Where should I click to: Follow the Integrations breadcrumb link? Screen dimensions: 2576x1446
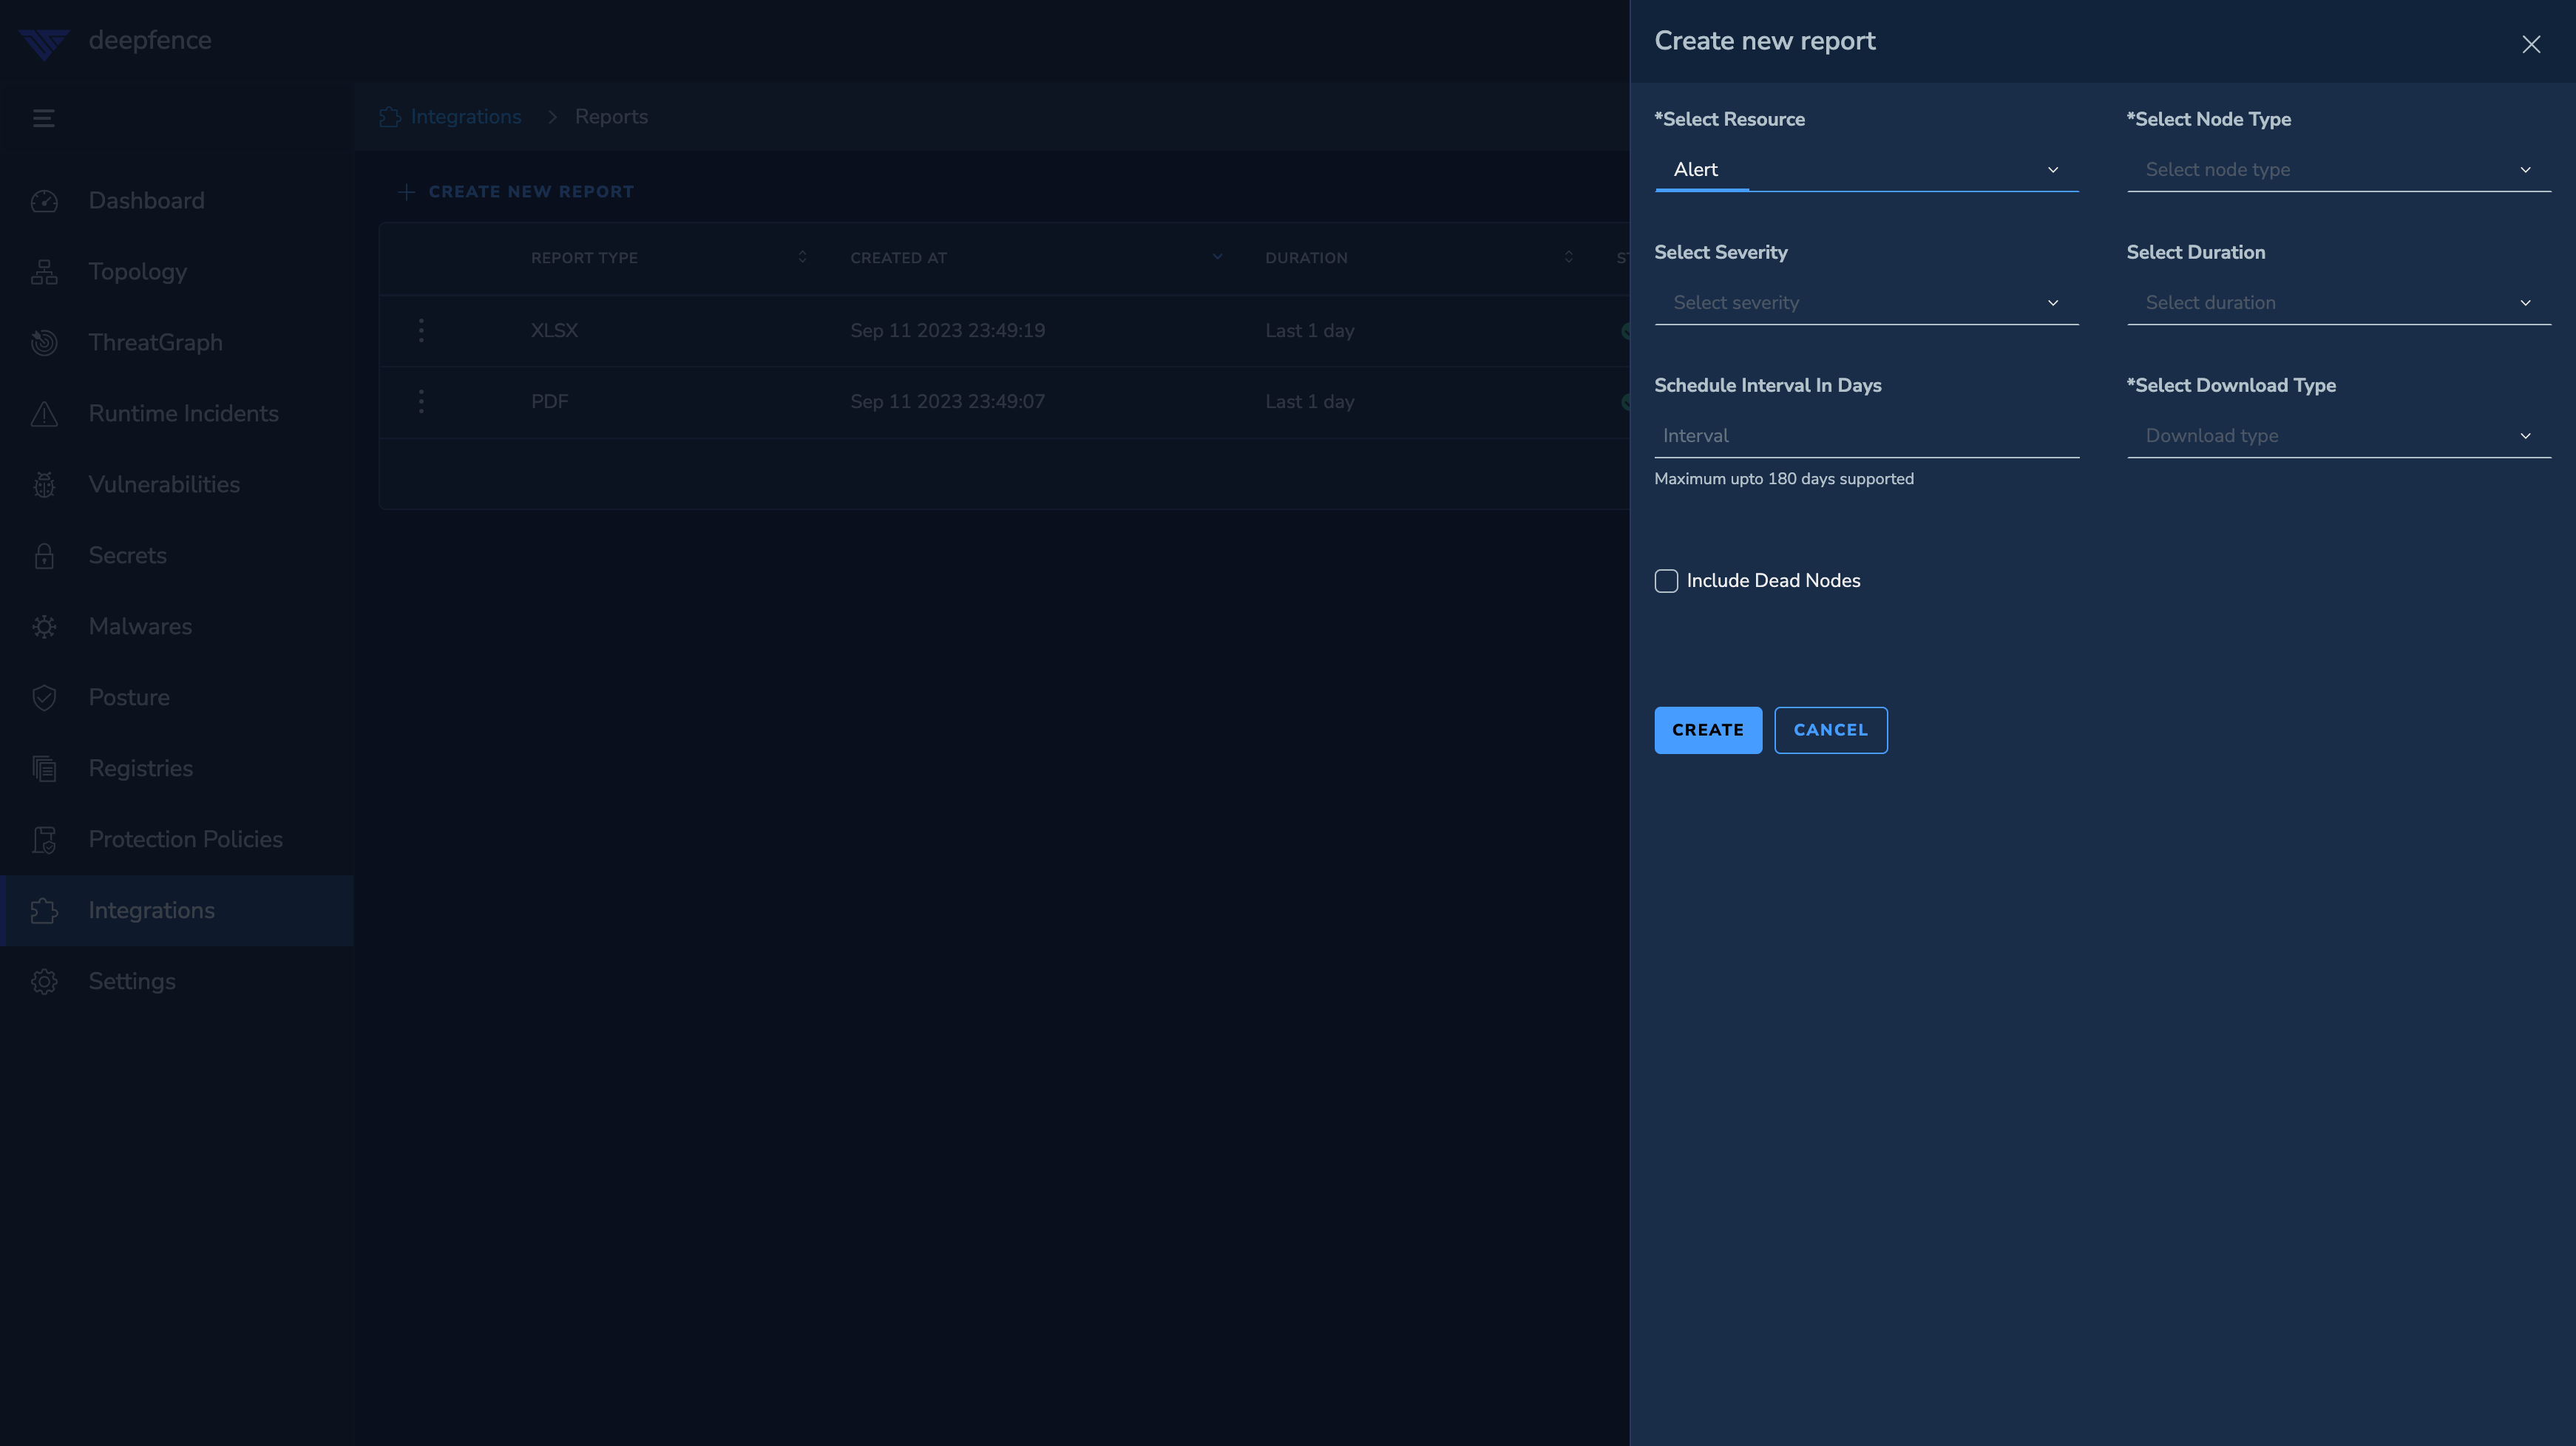tap(465, 117)
